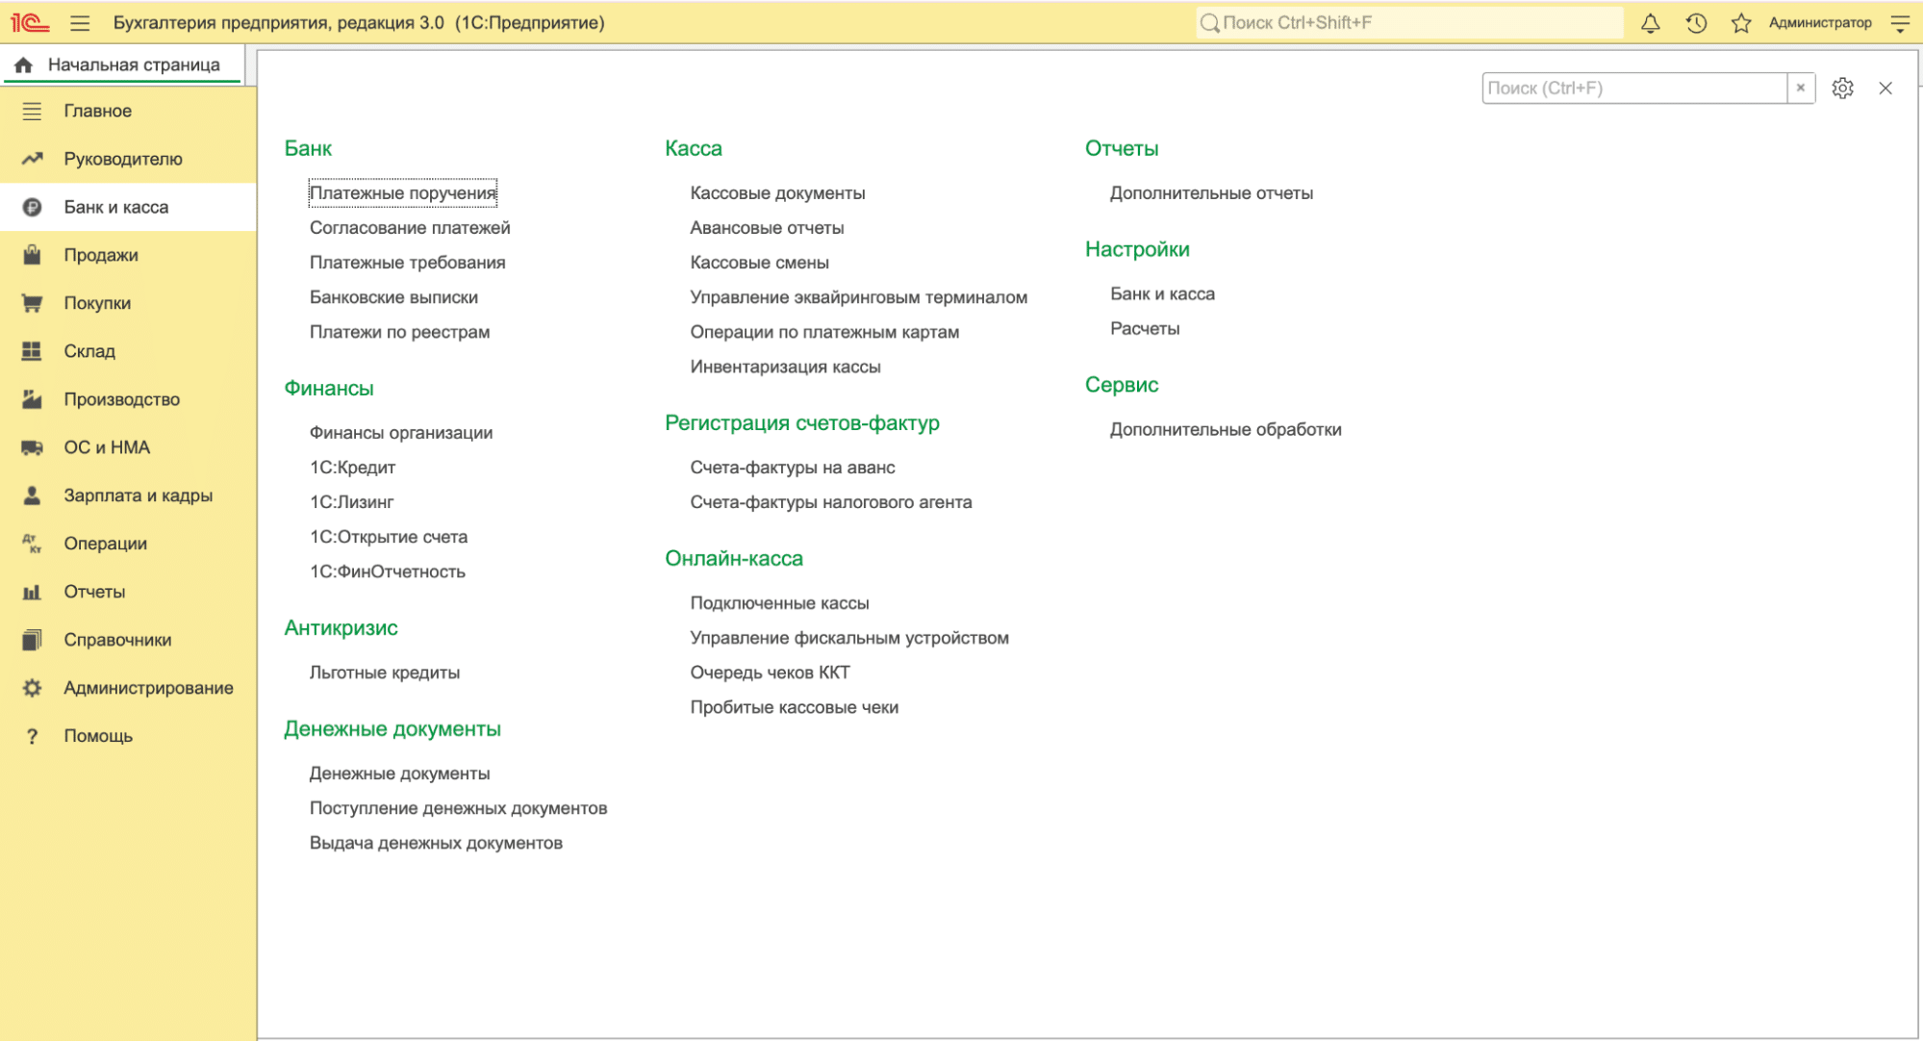Close the Банк и касса menu panel

coord(1885,89)
